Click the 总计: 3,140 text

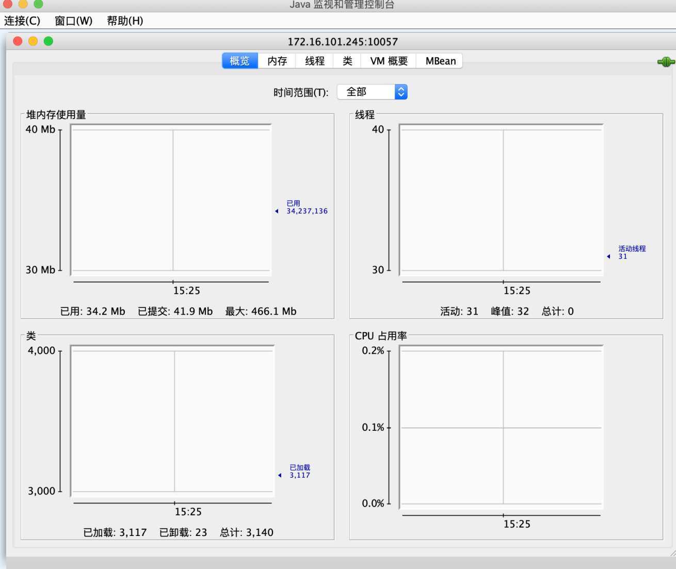(247, 532)
